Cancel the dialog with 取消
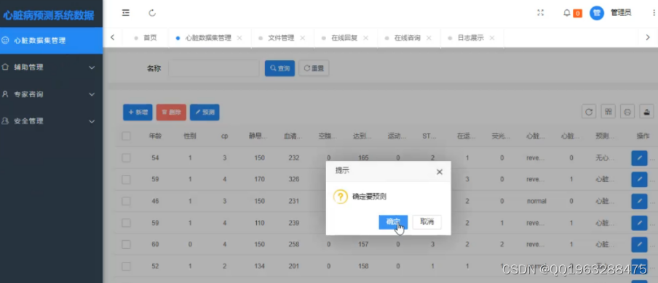 click(x=427, y=222)
